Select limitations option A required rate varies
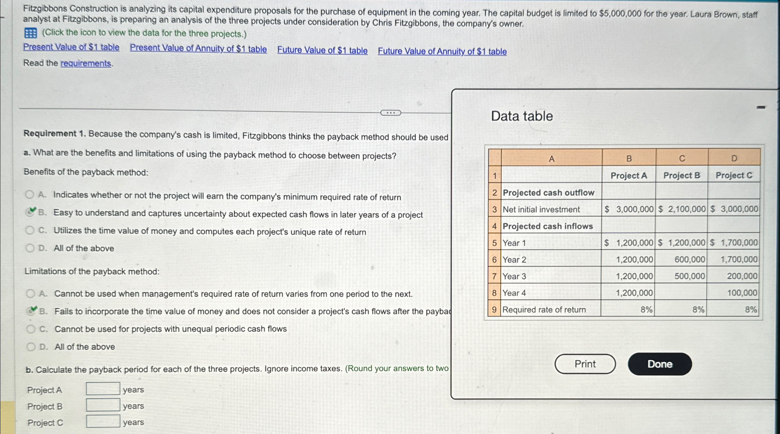This screenshot has height=434, width=780. pos(31,294)
